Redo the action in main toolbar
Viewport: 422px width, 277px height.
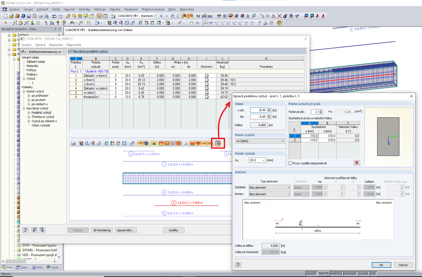pyautogui.click(x=60, y=16)
